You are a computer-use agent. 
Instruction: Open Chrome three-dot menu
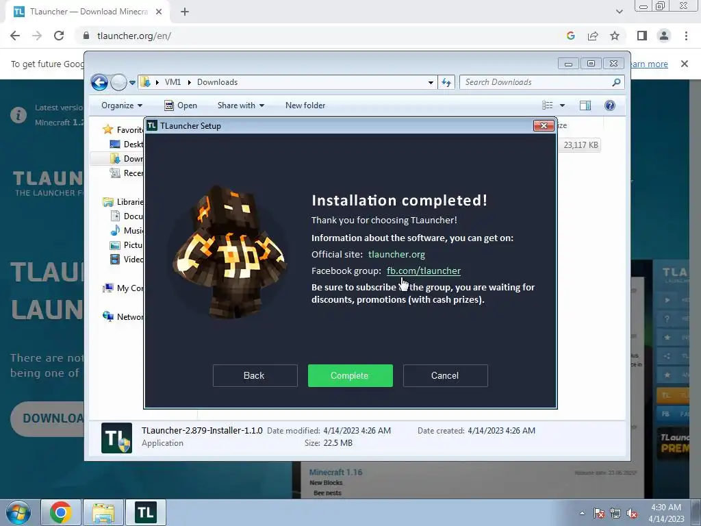pos(686,36)
